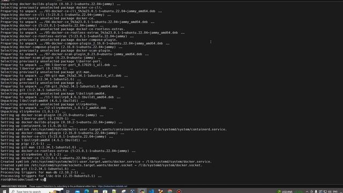Screen dimensions: 343x193
Task: Open the Mail app from the taskbar
Action: click(77, 191)
